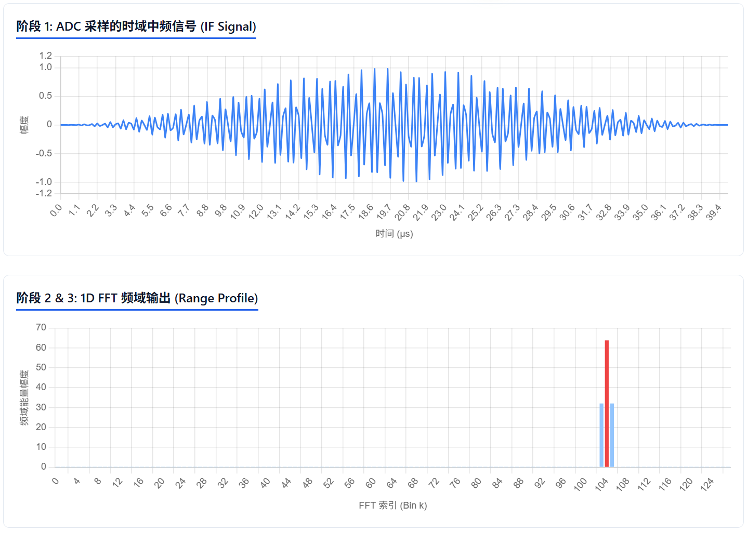Click the "-1.2" amplitude tick label
This screenshot has height=533, width=747.
click(x=44, y=193)
